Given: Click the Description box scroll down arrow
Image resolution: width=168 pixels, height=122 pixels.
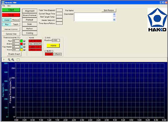Looking at the screenshot, I should (114, 19).
